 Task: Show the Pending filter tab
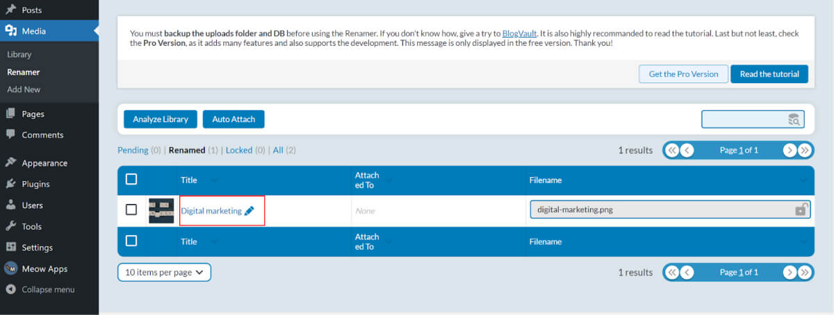click(x=133, y=150)
